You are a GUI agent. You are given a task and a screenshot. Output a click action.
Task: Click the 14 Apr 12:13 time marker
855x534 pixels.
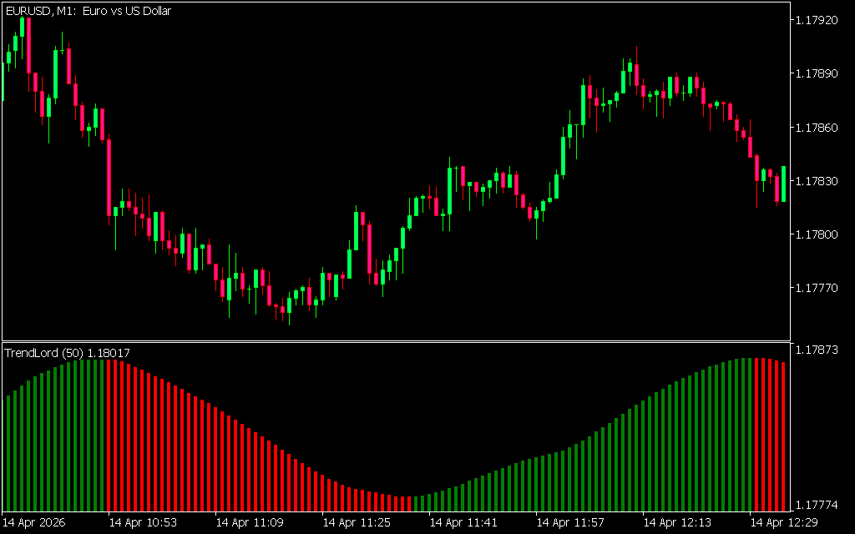click(677, 522)
